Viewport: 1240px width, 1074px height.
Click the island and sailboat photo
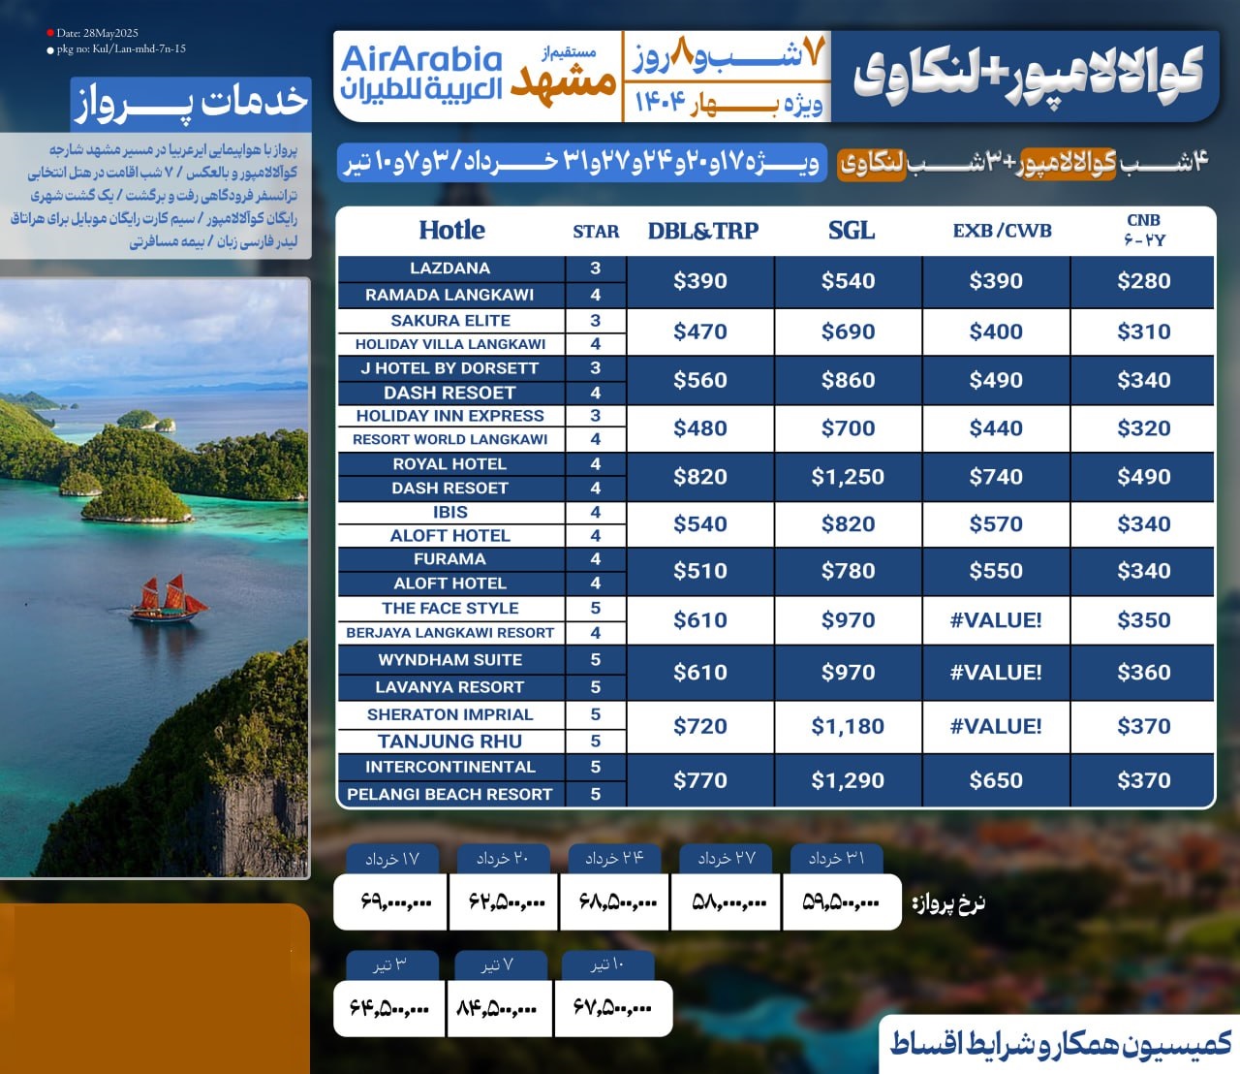(155, 579)
